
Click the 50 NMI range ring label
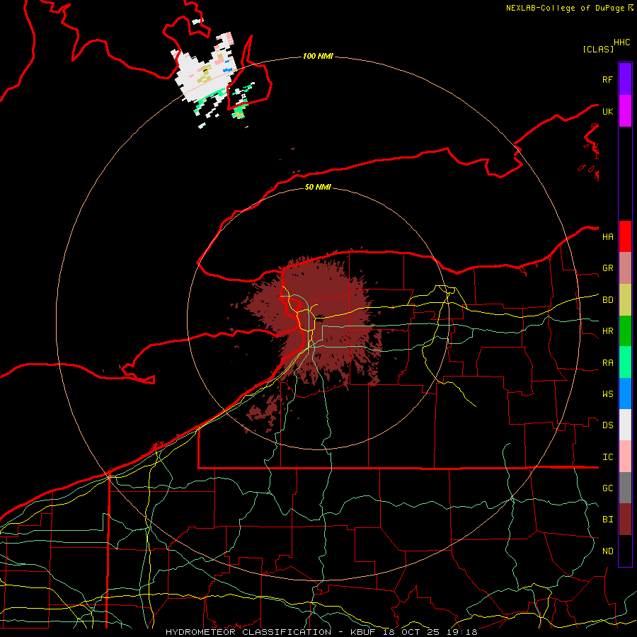coord(318,187)
